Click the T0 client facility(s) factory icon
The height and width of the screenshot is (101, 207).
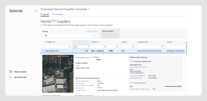(x=131, y=83)
